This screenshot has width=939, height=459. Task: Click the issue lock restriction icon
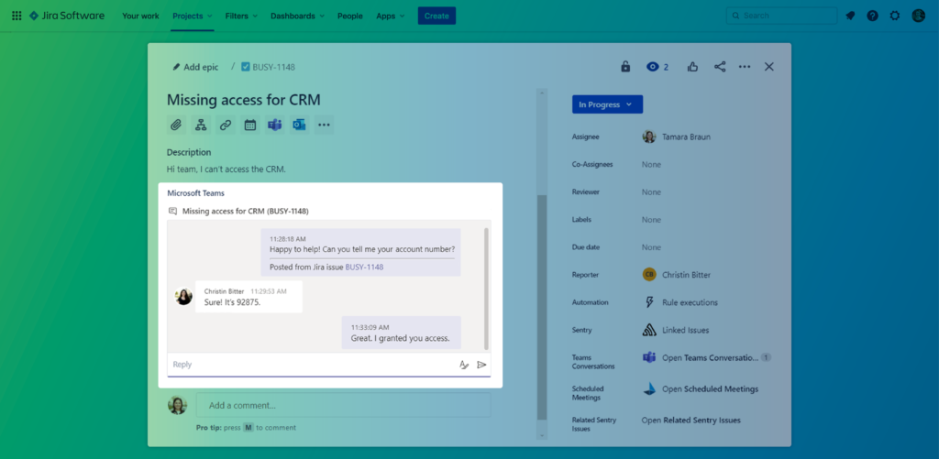click(625, 67)
